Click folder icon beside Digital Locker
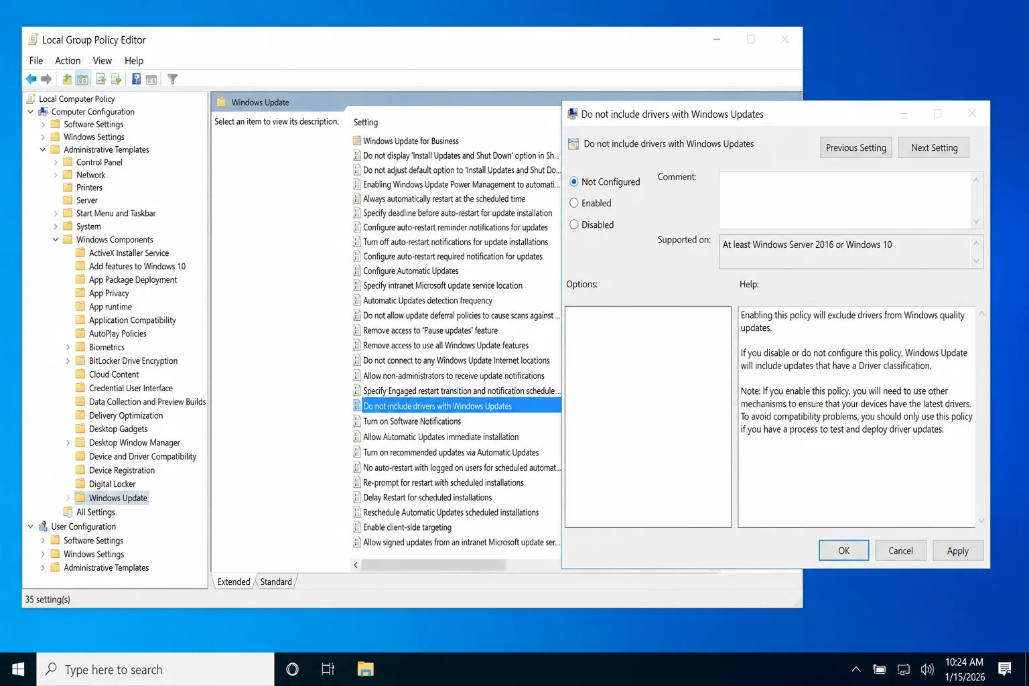Viewport: 1029px width, 686px height. tap(80, 484)
